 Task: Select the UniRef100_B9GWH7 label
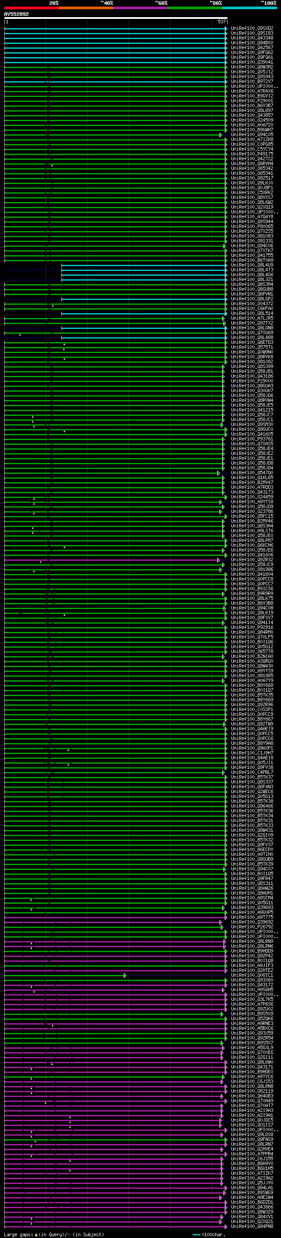(x=252, y=130)
